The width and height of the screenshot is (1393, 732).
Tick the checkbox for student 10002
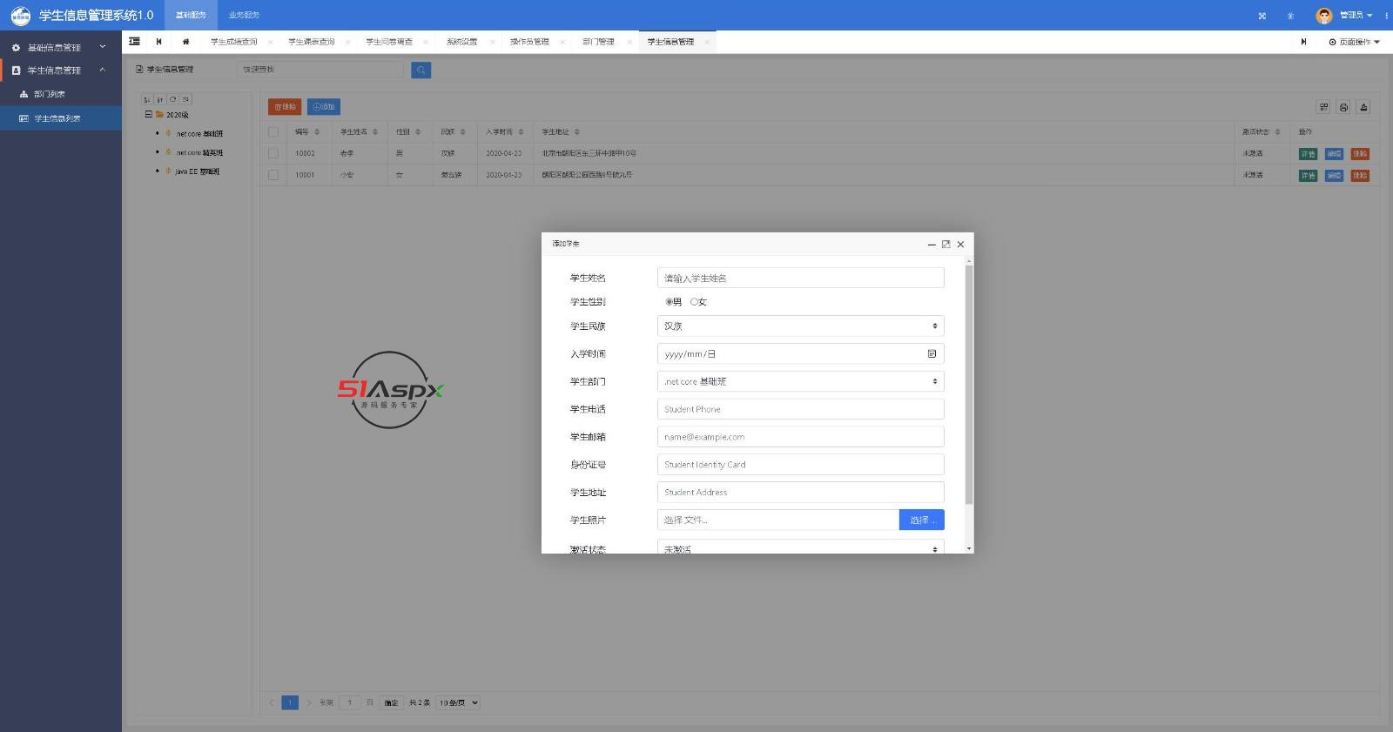[273, 153]
